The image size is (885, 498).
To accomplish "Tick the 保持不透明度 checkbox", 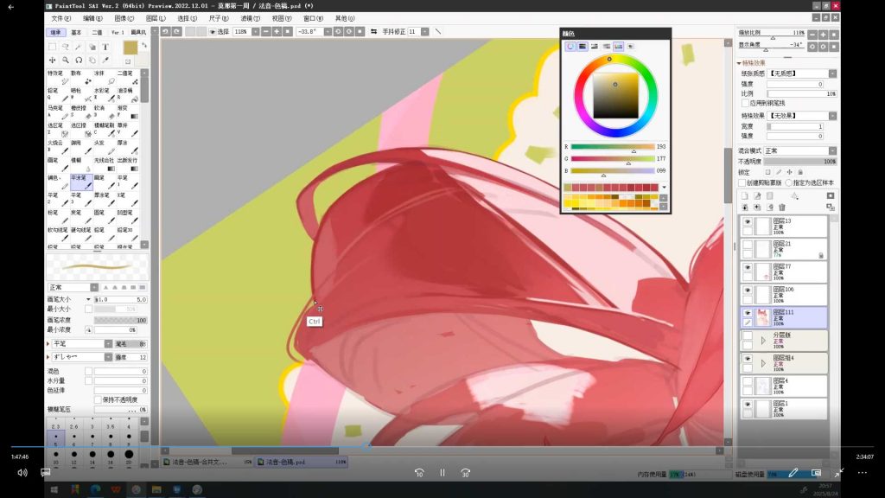I will (x=97, y=399).
